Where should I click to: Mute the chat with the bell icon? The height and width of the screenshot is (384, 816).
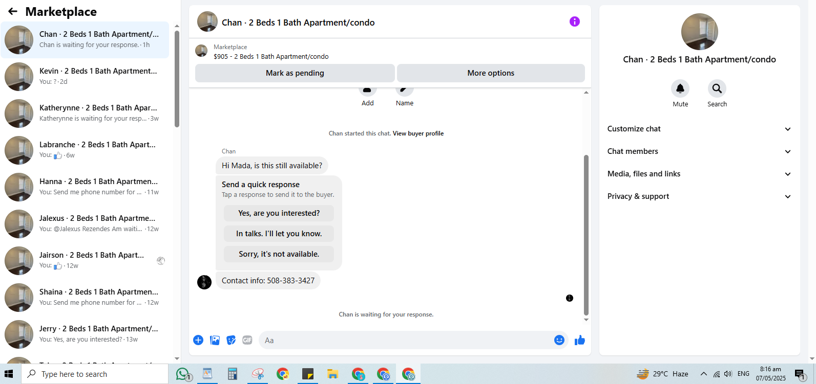coord(680,88)
